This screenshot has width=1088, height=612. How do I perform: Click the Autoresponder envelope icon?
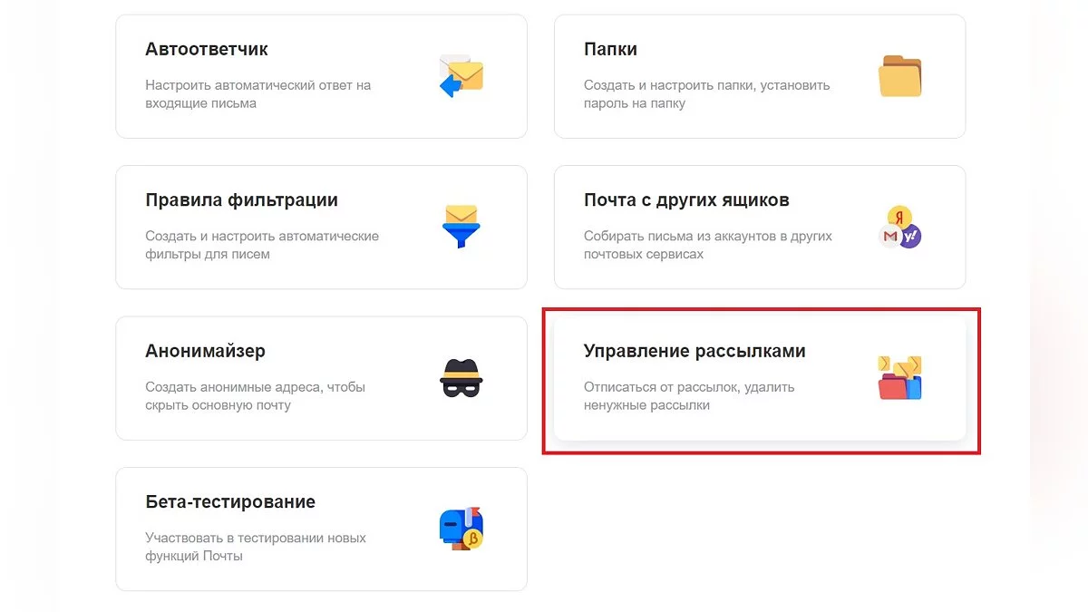pos(461,76)
